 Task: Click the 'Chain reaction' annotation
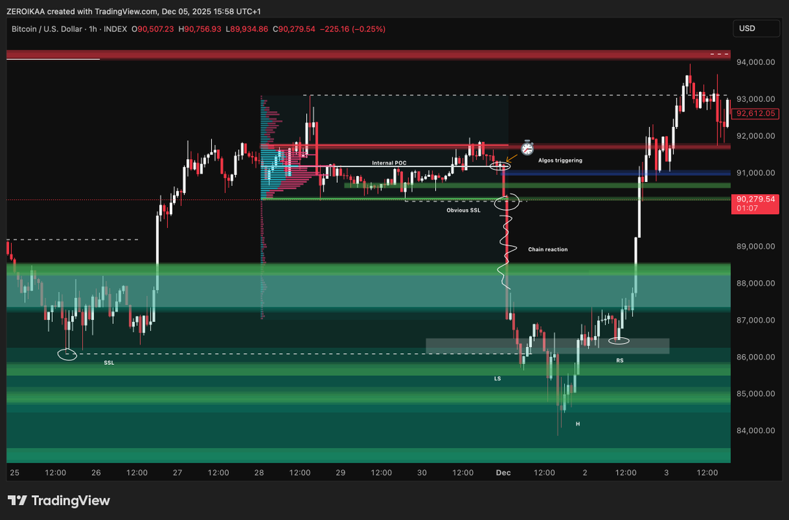548,249
